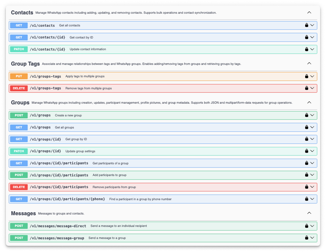This screenshot has width=326, height=252.
Task: Click the lock icon on GET /v1/contacts
Action: [x=306, y=25]
